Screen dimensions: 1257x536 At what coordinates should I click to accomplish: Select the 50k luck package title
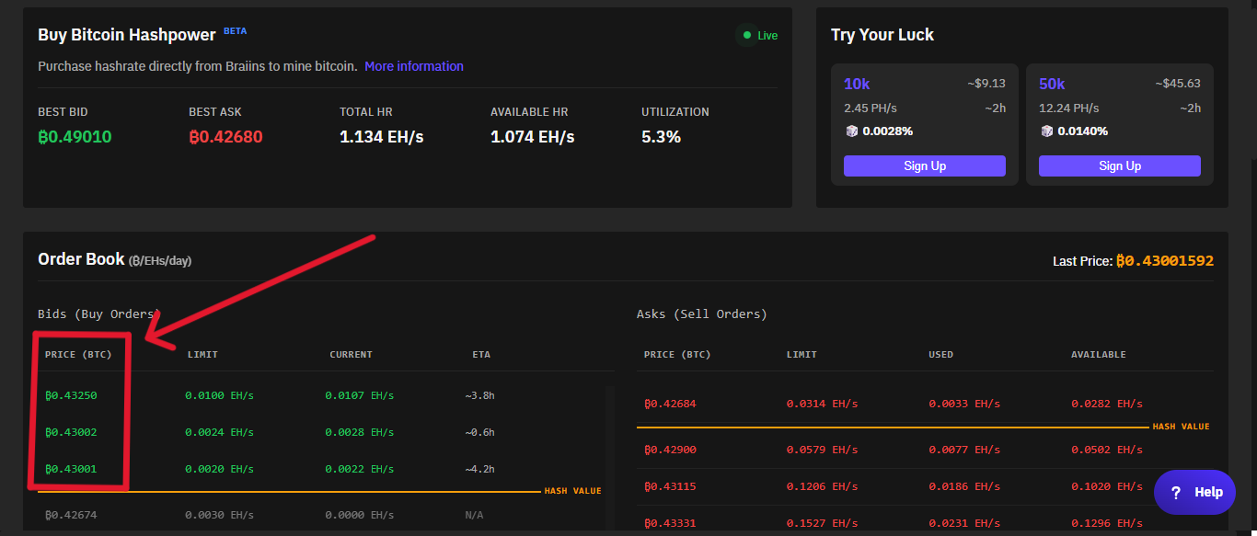point(1052,84)
